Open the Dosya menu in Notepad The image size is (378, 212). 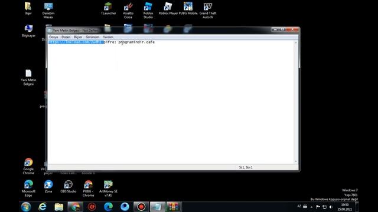54,37
